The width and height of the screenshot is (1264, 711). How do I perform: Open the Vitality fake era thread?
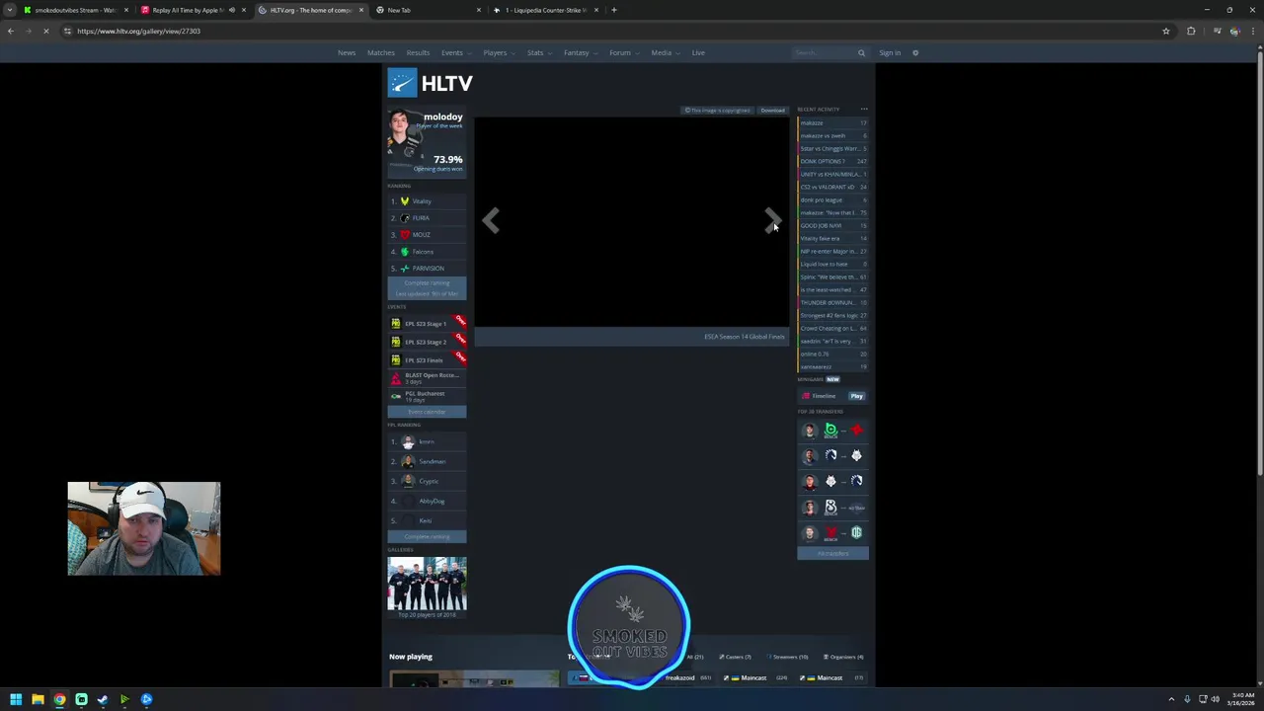point(832,238)
